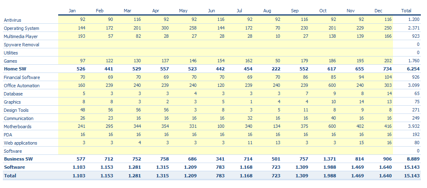Click the Dec column header
427x188 pixels.
379,11
